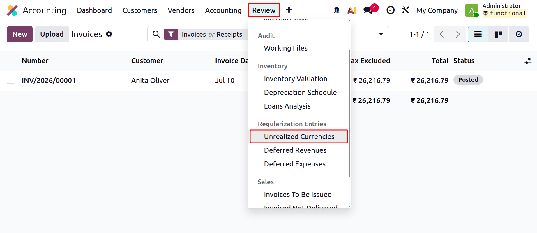Image resolution: width=537 pixels, height=233 pixels.
Task: Click the Administrator user name
Action: pyautogui.click(x=501, y=6)
